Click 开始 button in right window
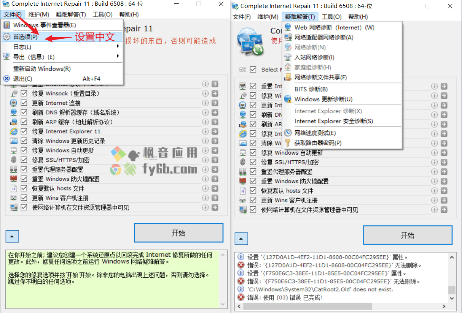The height and width of the screenshot is (313, 462). (408, 235)
